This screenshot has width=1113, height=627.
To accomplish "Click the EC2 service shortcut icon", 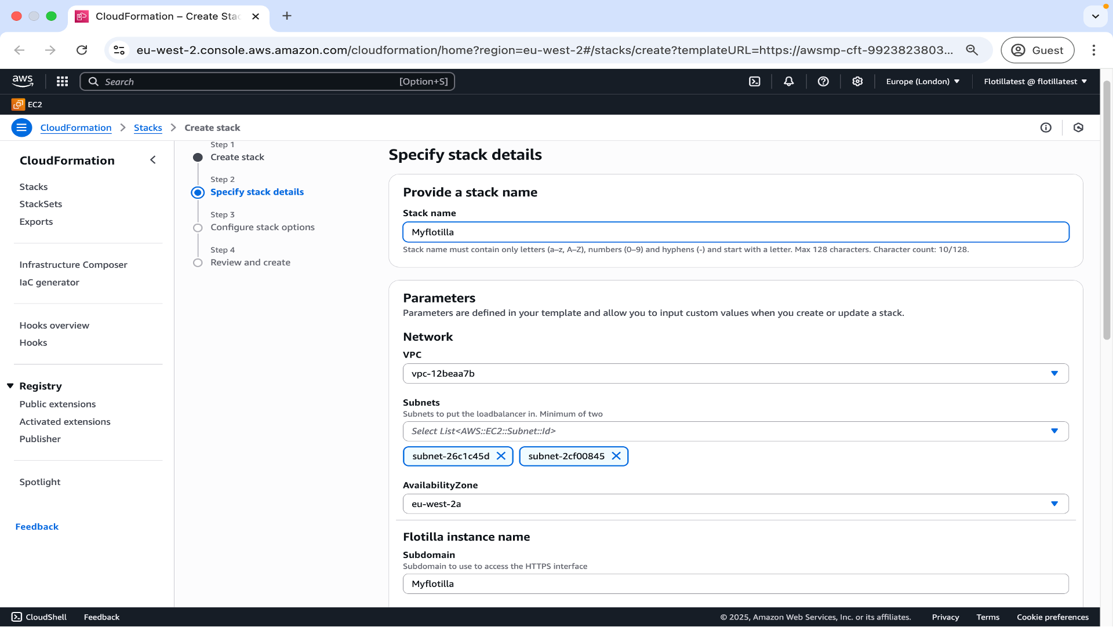I will 19,104.
